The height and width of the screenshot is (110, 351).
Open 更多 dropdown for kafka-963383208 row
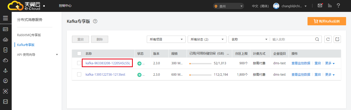coord(330,63)
